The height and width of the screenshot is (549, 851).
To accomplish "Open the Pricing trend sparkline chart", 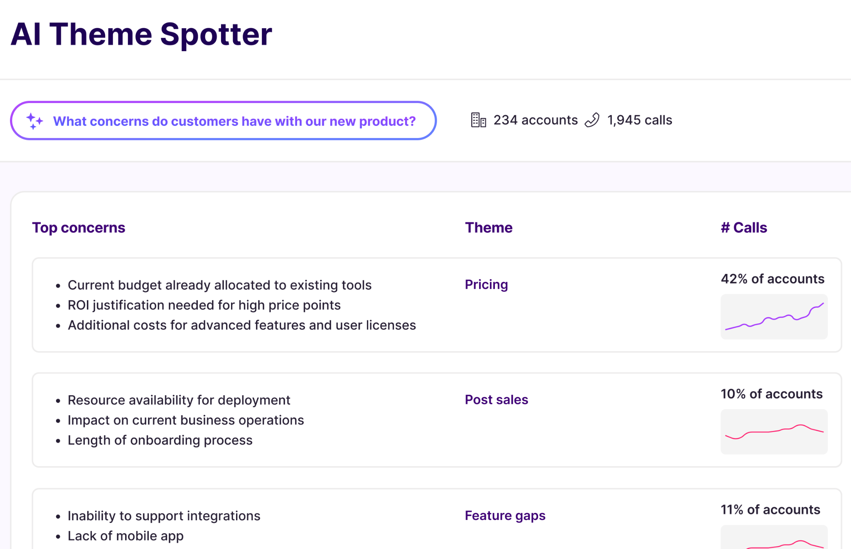I will (x=774, y=317).
